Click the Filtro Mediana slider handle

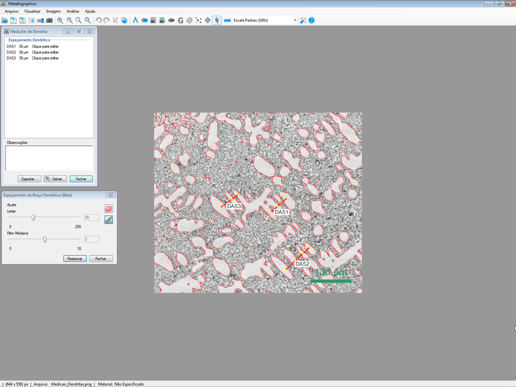click(x=45, y=239)
